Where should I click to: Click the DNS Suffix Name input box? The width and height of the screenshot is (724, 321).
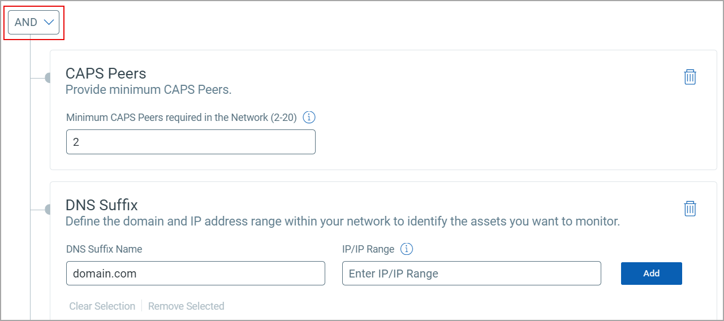[195, 273]
